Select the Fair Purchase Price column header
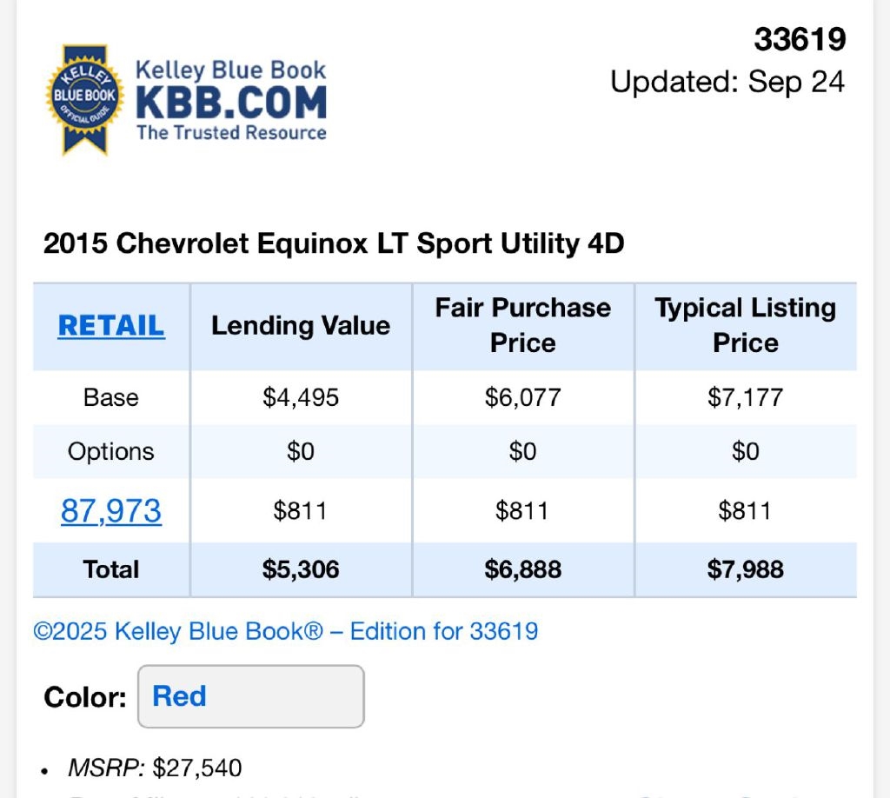Screen dimensions: 890x798 (x=523, y=325)
